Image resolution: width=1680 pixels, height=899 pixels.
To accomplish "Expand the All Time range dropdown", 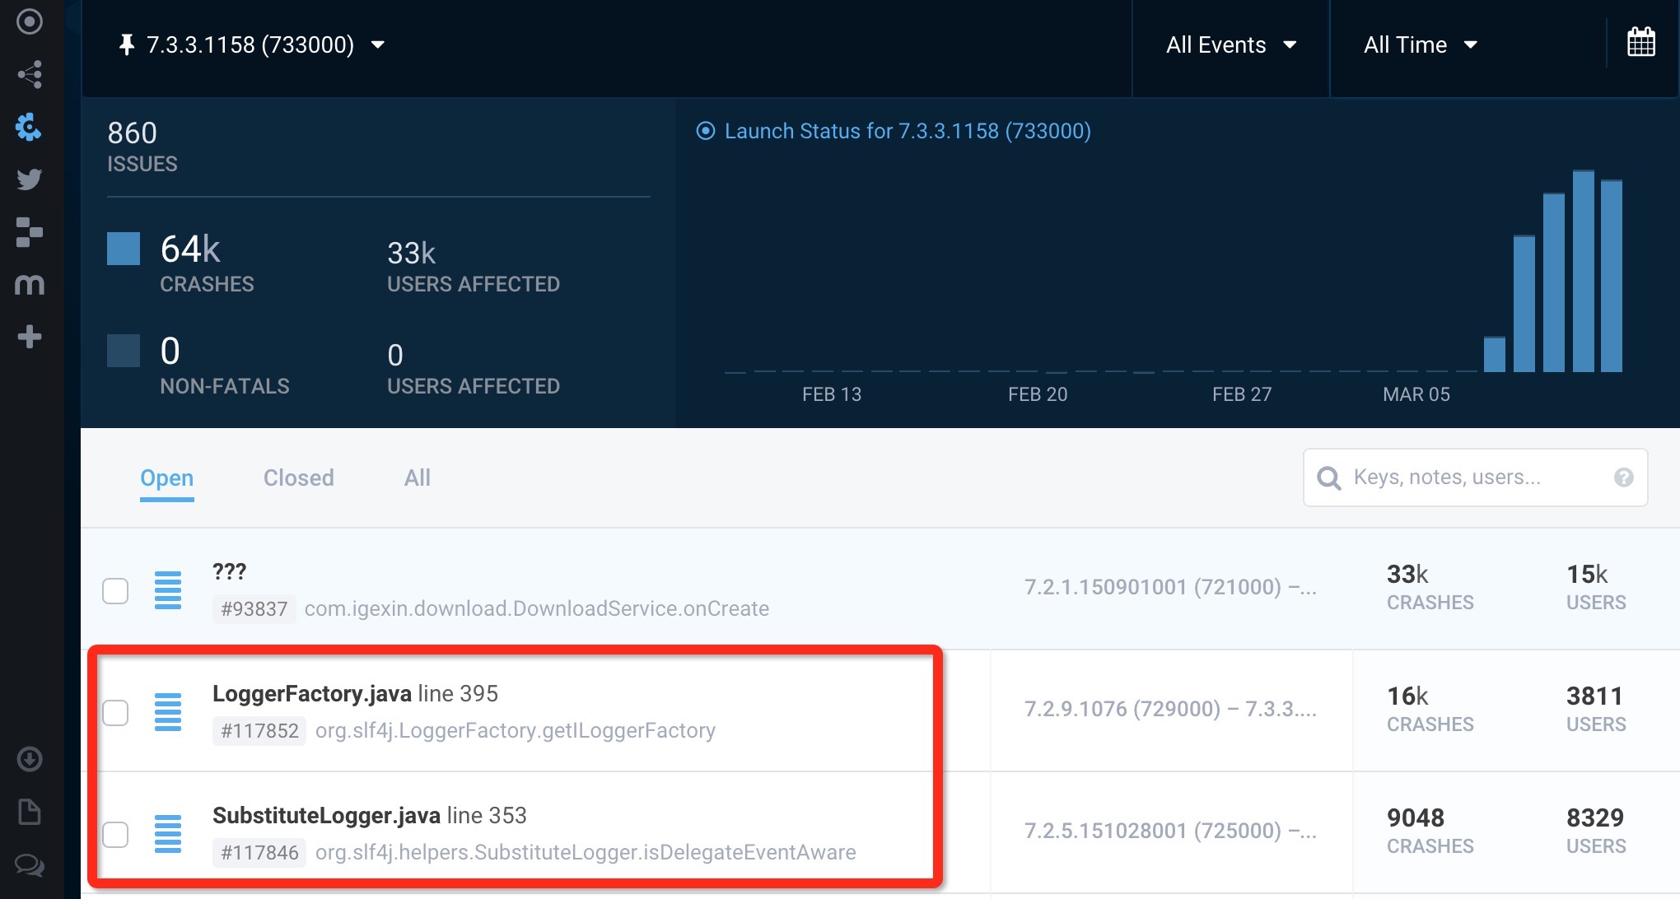I will click(1420, 44).
